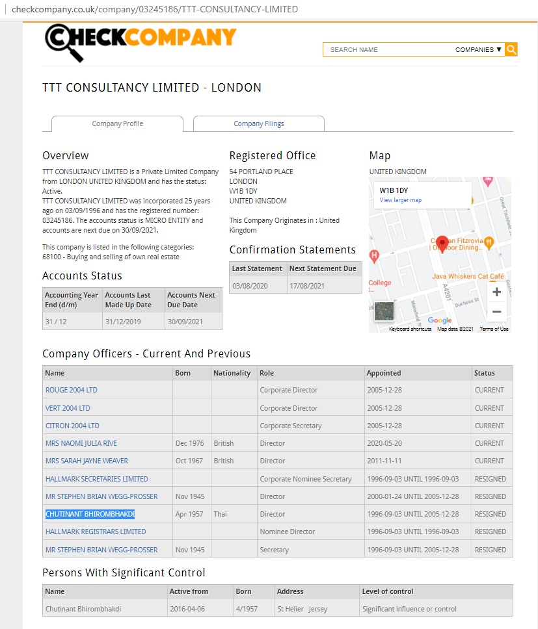538x629 pixels.
Task: Click the orange search magnifier button
Action: pos(511,49)
